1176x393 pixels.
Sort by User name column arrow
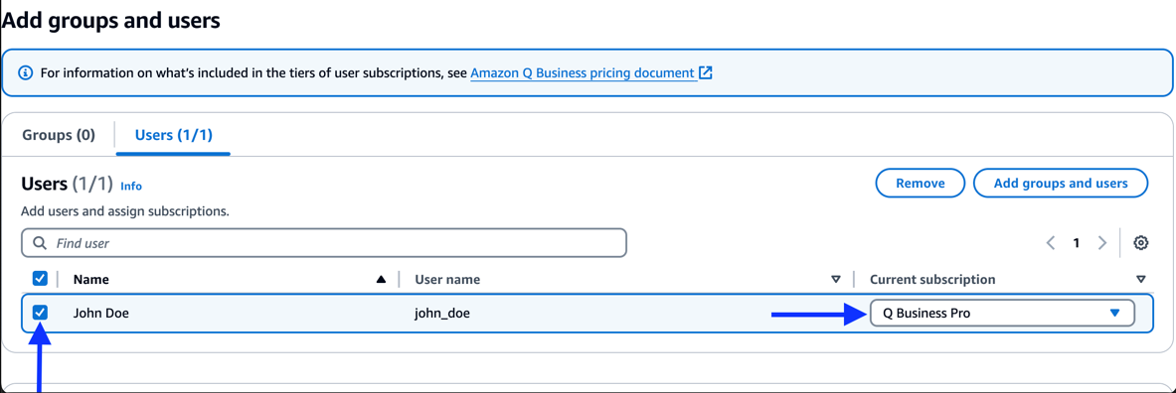pos(836,279)
